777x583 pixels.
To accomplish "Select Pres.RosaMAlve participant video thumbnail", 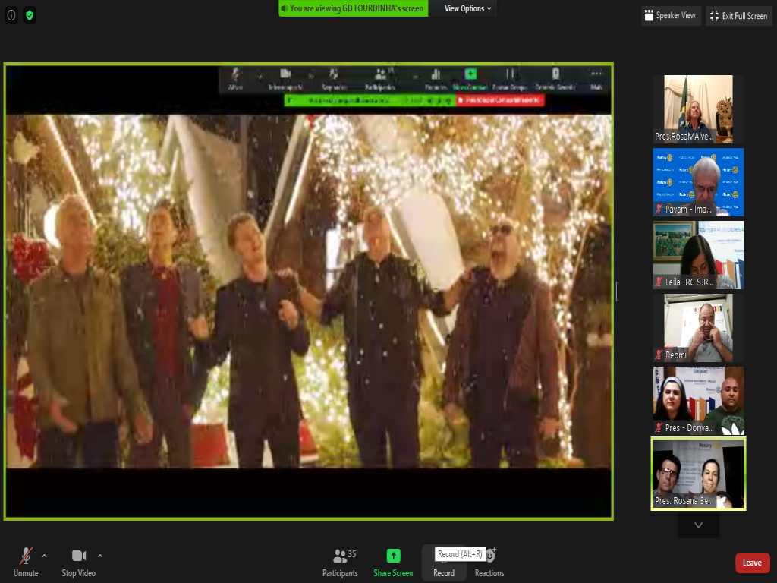I will click(x=698, y=109).
